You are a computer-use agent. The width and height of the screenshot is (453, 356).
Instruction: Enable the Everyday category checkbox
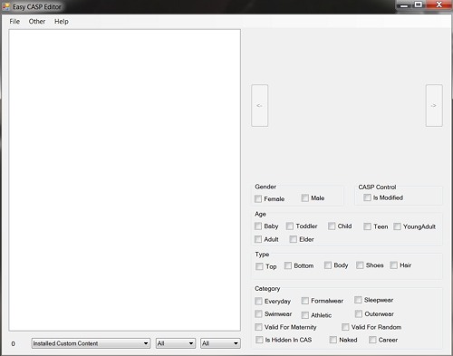(x=258, y=301)
